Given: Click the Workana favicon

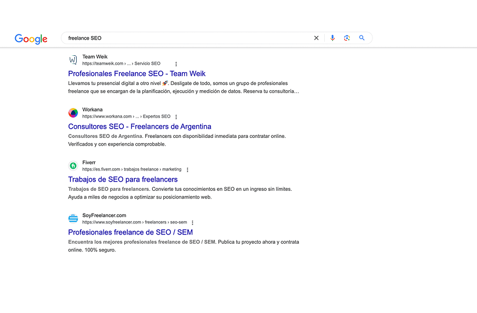Looking at the screenshot, I should [73, 113].
